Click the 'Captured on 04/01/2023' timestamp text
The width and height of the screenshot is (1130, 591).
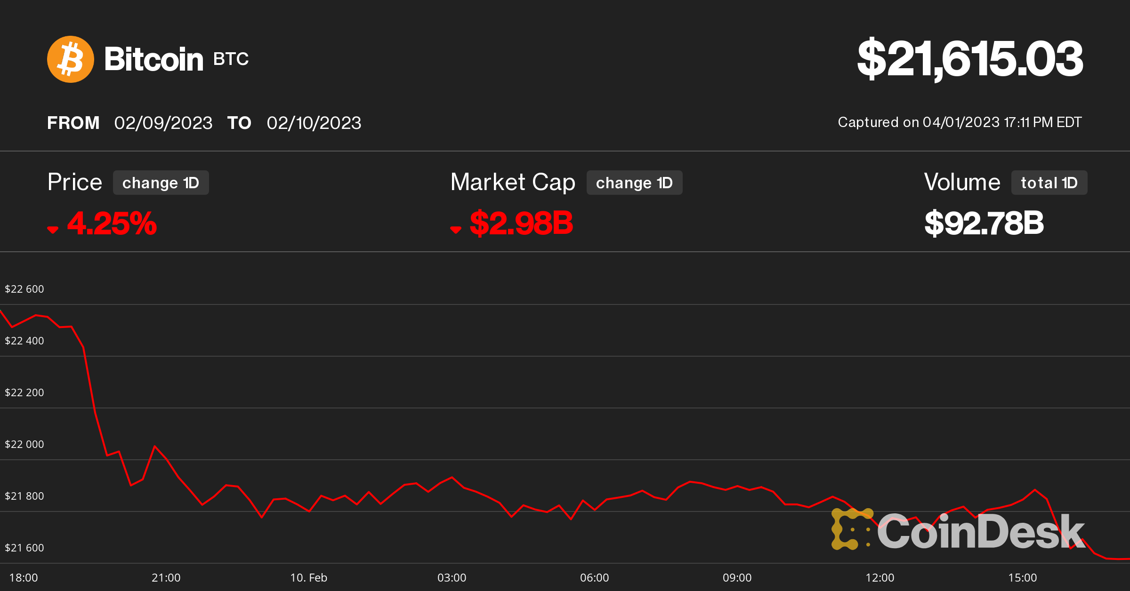tap(960, 122)
